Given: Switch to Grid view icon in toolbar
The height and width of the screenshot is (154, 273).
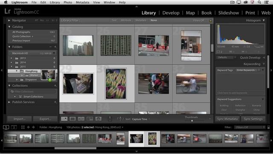Looking at the screenshot, I should click(x=64, y=119).
